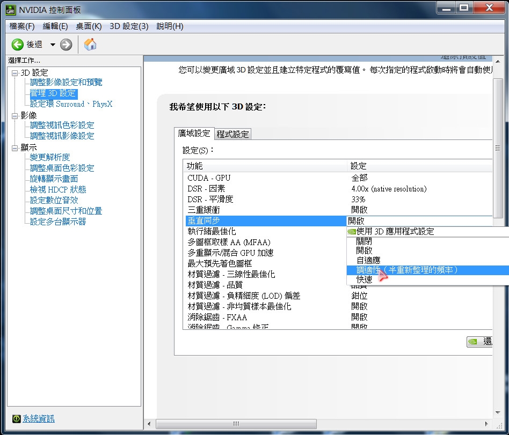The image size is (509, 435).
Task: Choose 快速 in vertical sync dropdown
Action: tap(428, 279)
